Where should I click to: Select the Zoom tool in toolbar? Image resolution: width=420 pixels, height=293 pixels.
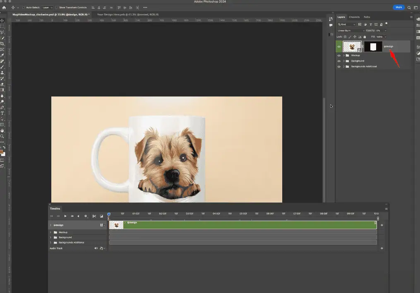click(x=2, y=136)
